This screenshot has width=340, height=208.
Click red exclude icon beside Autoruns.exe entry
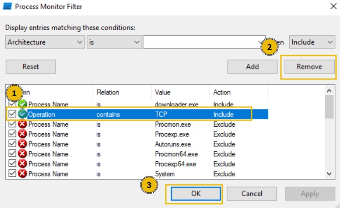[22, 144]
